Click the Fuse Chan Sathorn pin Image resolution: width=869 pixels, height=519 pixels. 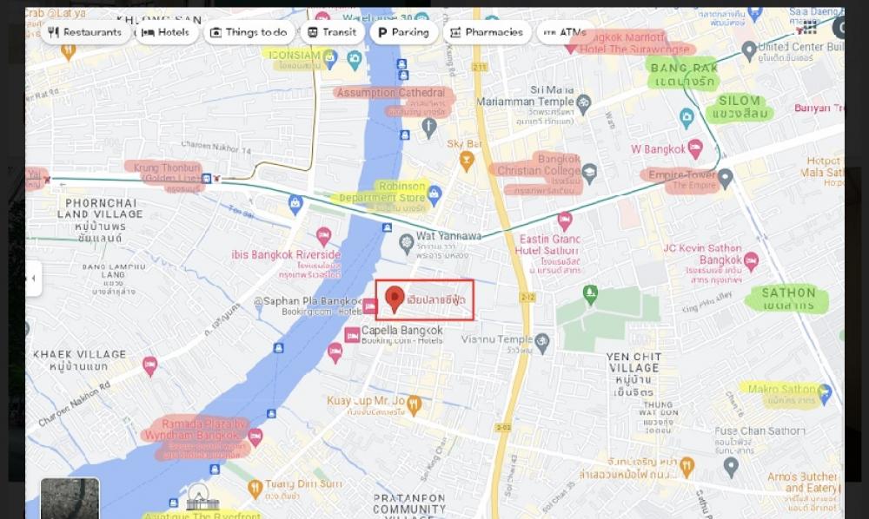[731, 467]
